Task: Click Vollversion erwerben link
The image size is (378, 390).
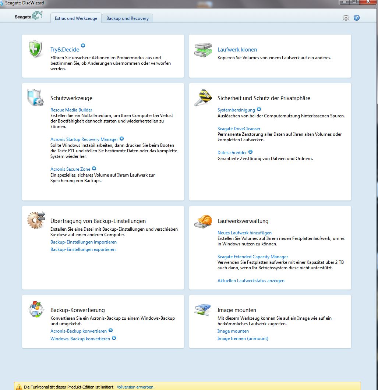Action: (x=135, y=387)
